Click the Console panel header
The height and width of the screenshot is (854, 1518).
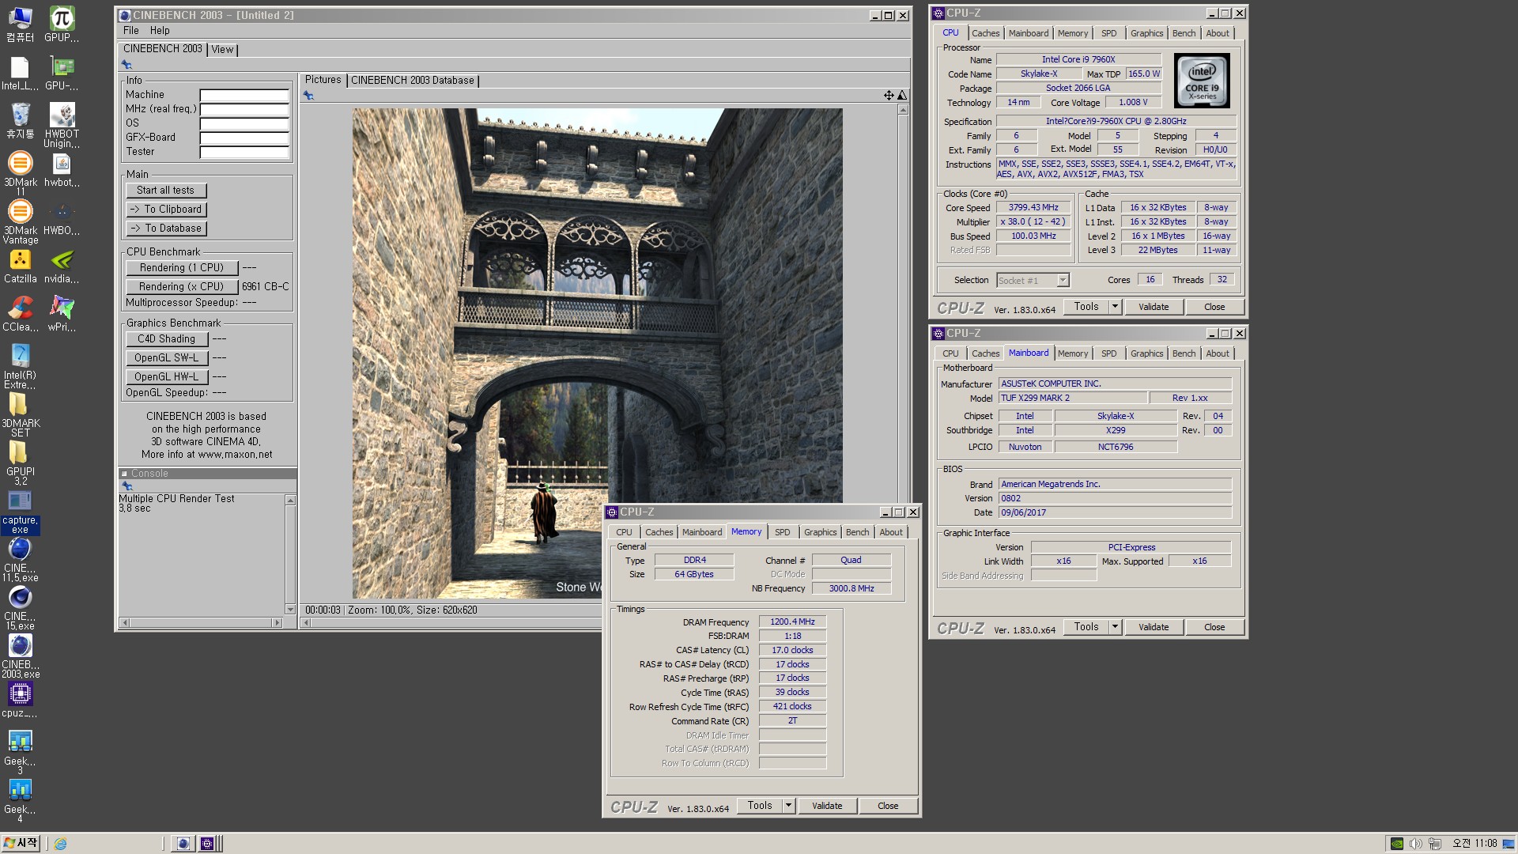point(207,474)
